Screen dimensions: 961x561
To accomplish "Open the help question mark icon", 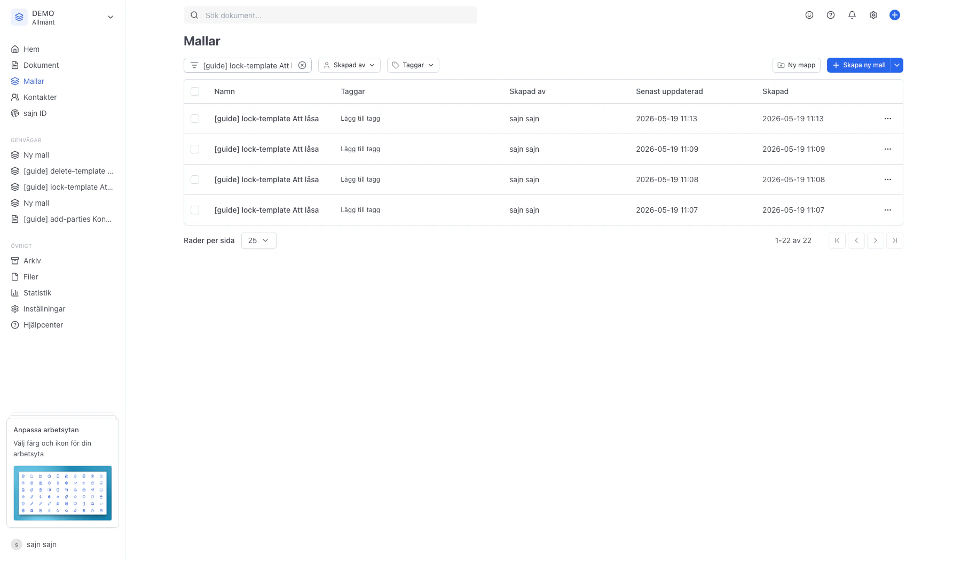I will [x=831, y=15].
